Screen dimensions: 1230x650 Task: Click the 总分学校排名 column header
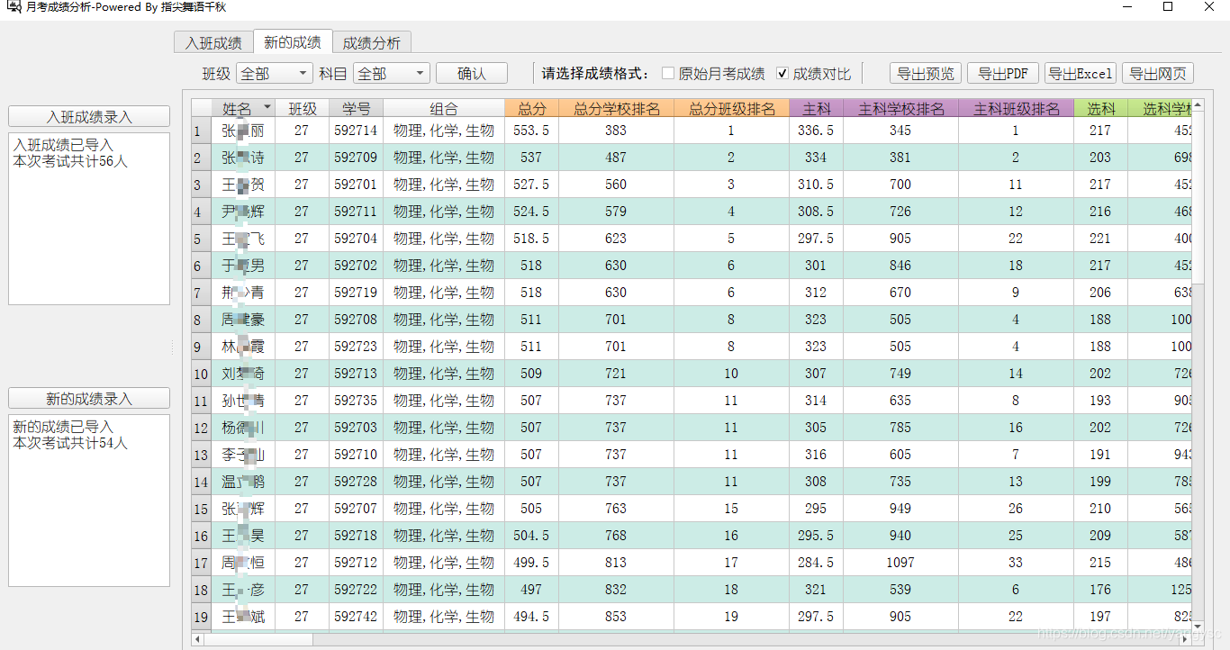[x=617, y=108]
